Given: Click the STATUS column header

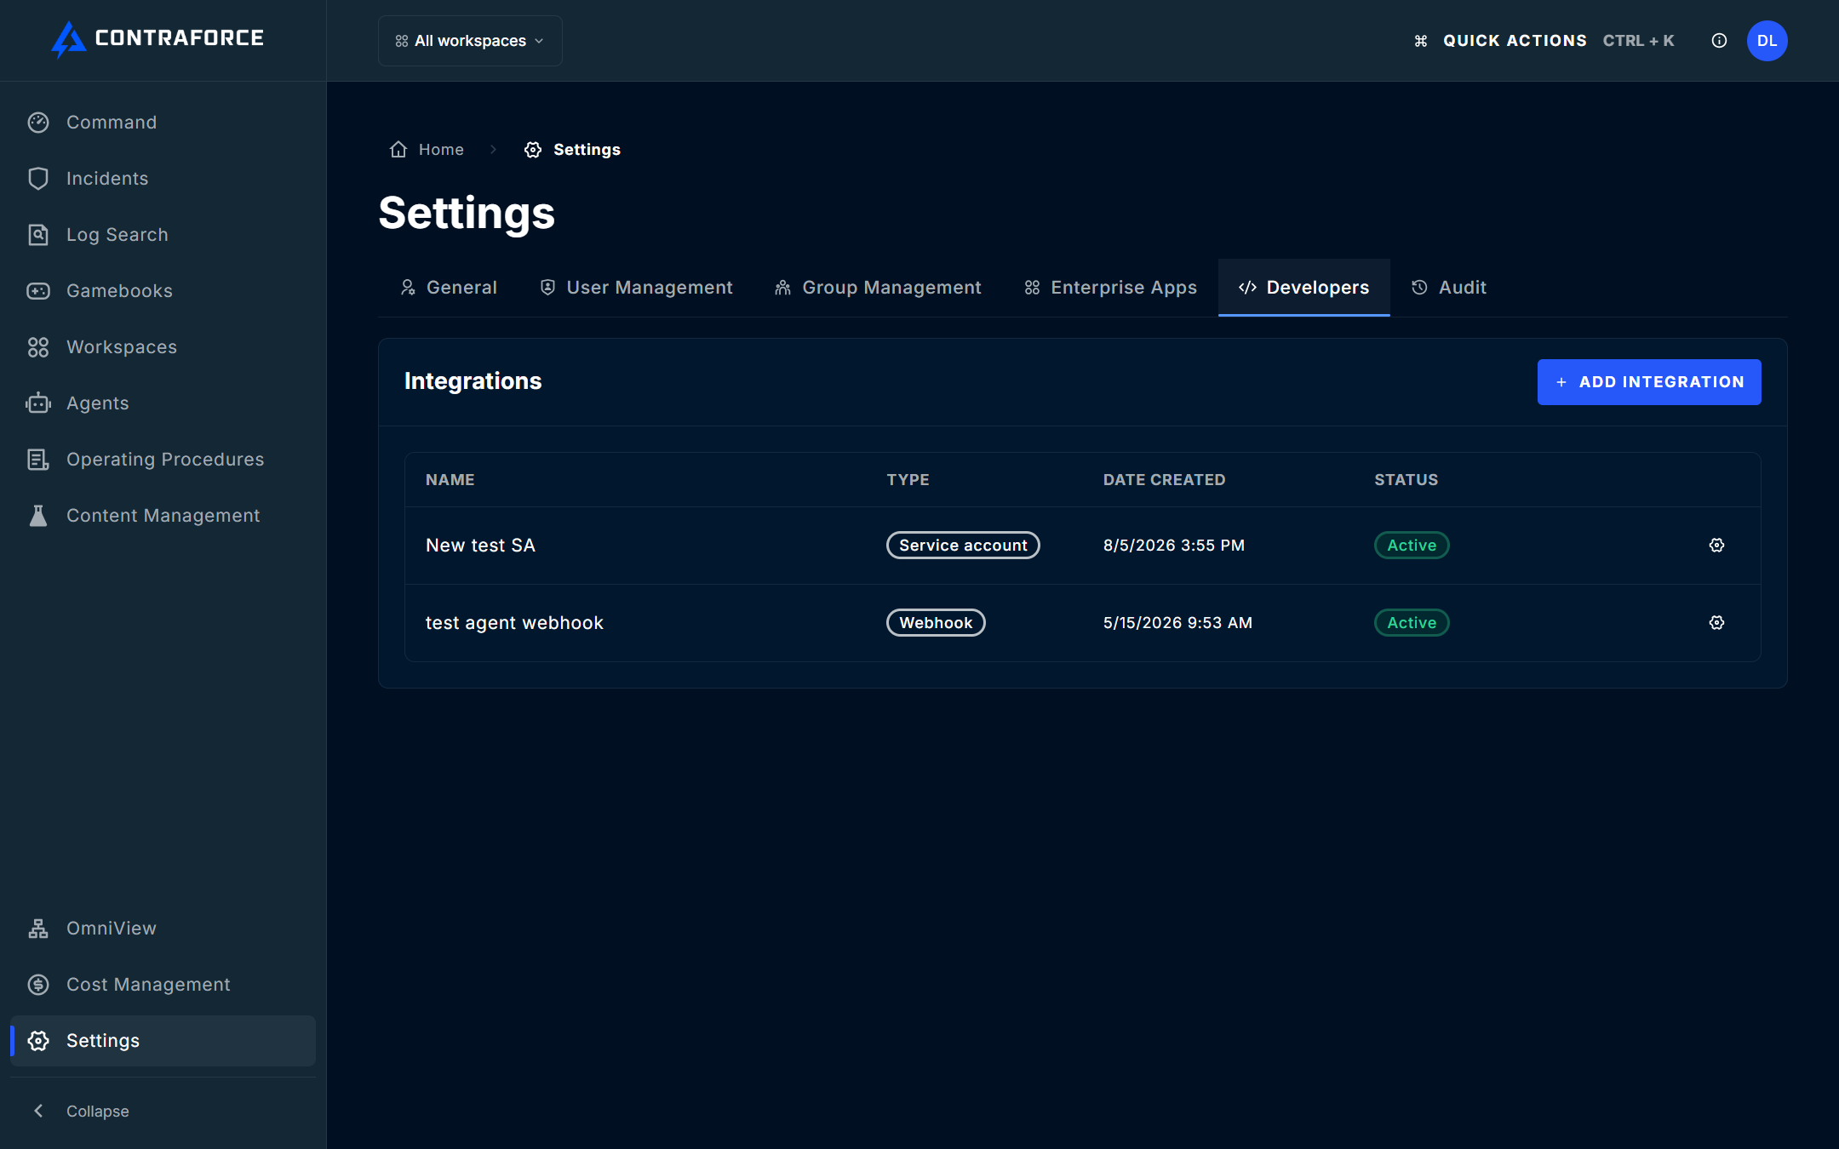Looking at the screenshot, I should (x=1406, y=480).
